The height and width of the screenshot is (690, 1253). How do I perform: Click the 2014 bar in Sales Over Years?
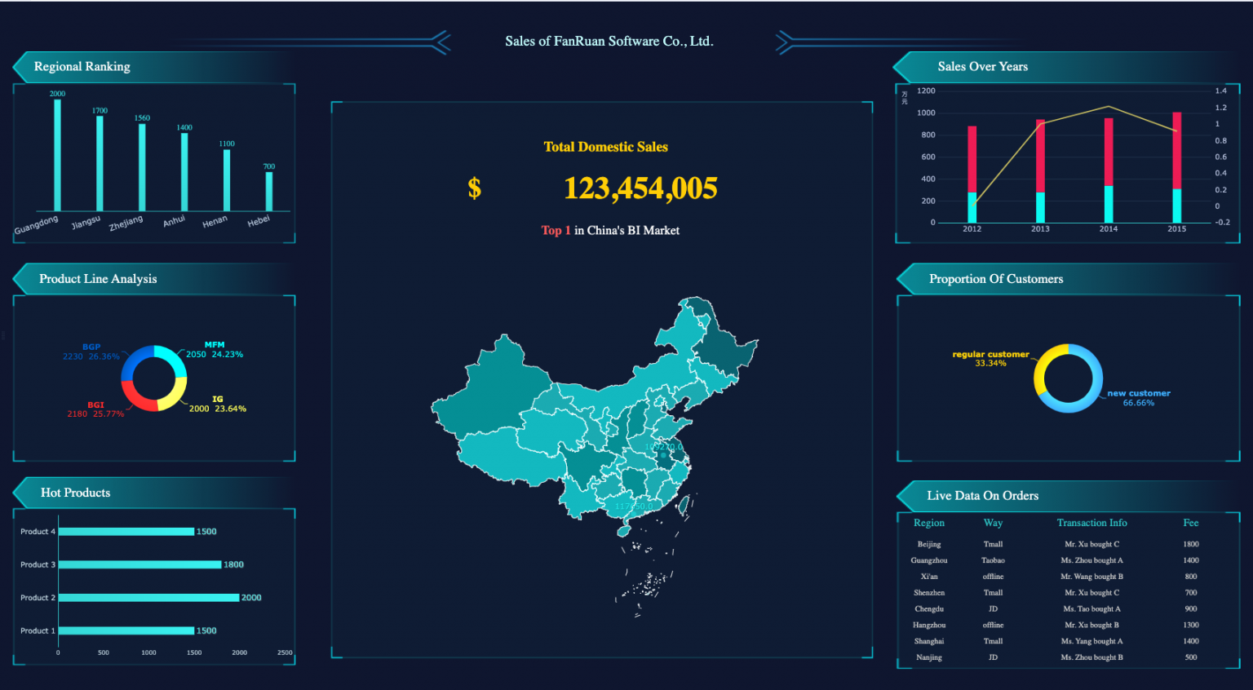[x=1109, y=171]
